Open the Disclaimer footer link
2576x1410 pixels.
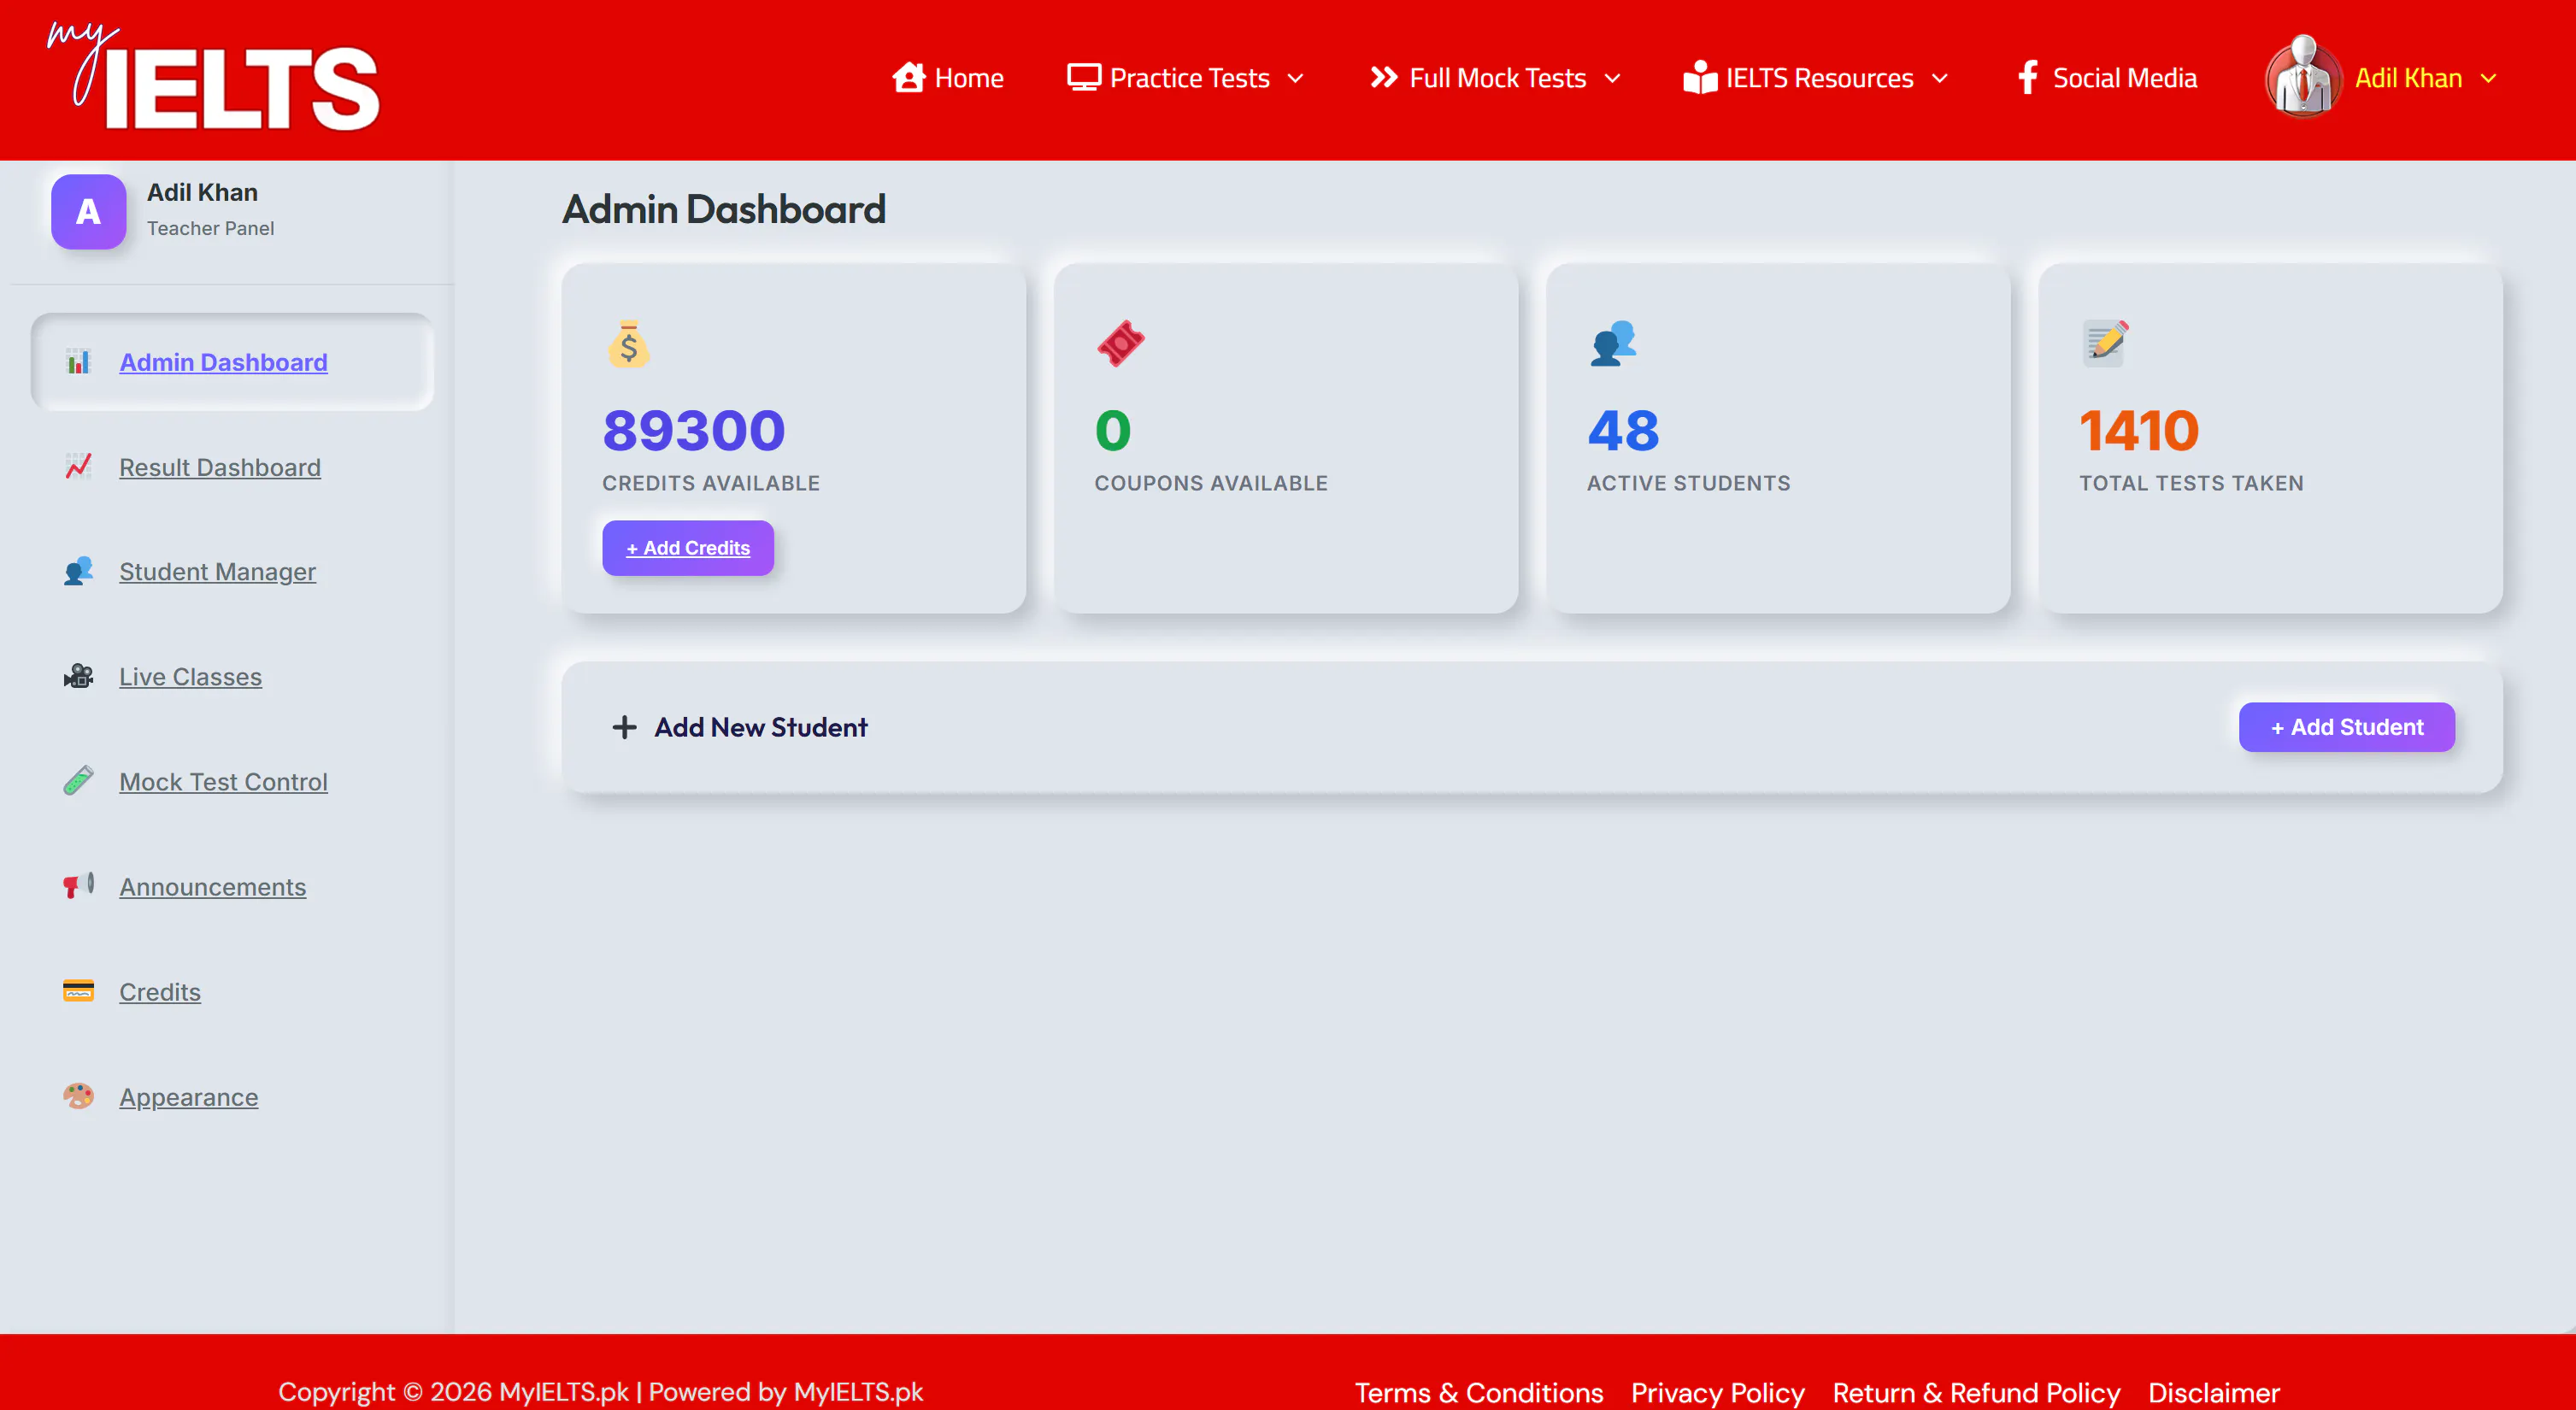coord(2214,1392)
